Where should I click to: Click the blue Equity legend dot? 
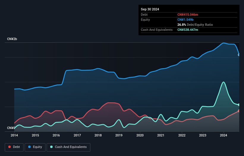point(29,147)
